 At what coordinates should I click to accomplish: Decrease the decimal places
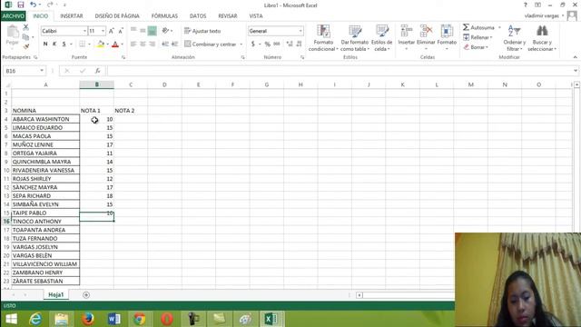point(299,45)
